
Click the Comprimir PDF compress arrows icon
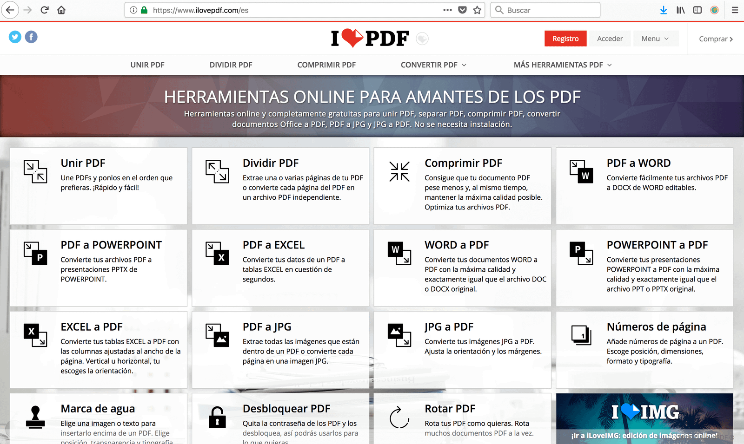(399, 171)
